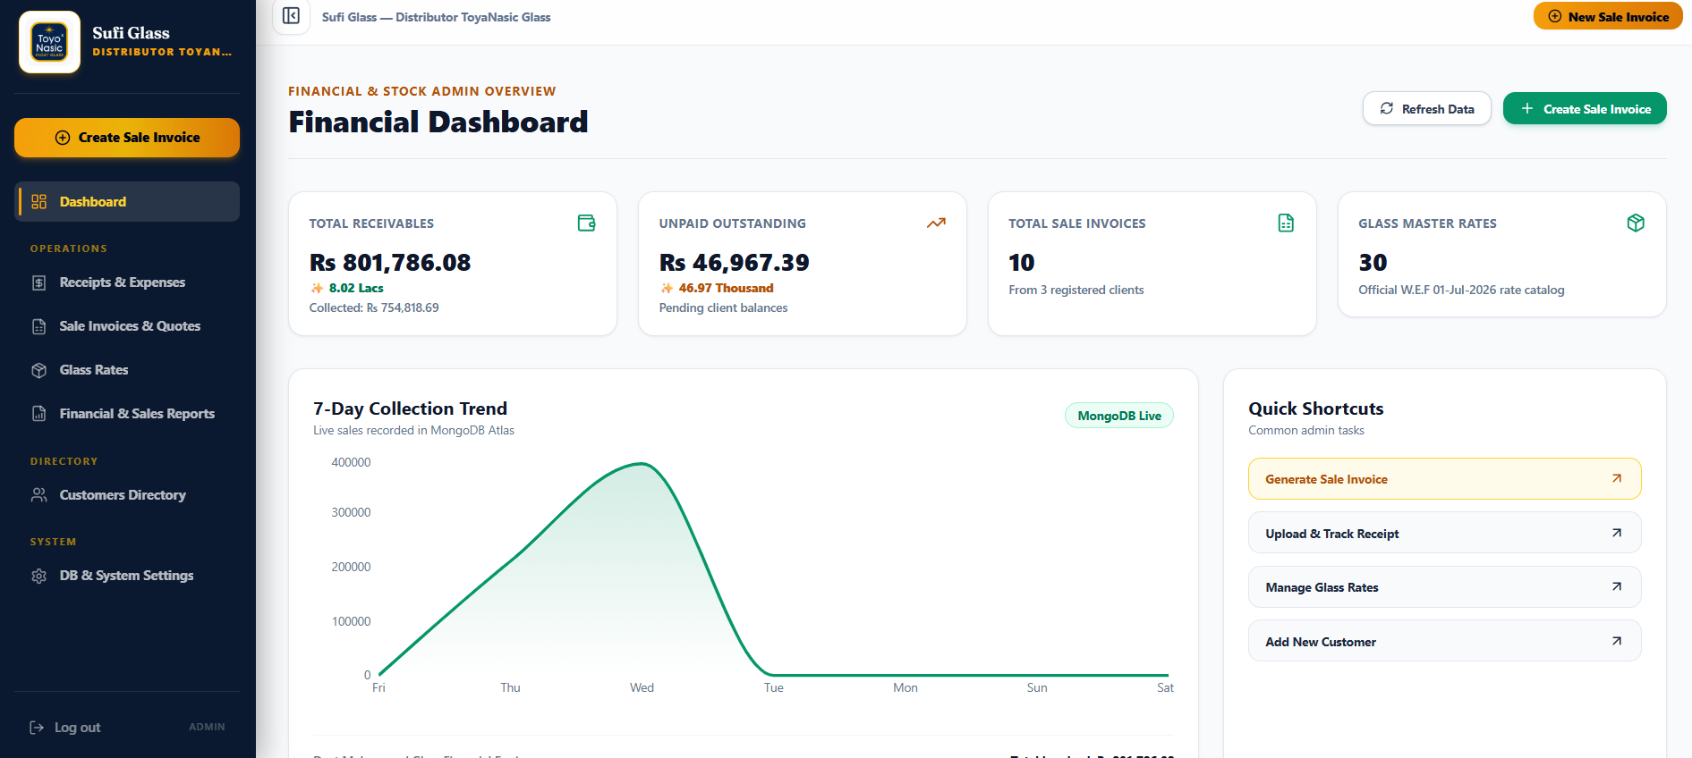Image resolution: width=1692 pixels, height=758 pixels.
Task: Open DB & System Settings
Action: 127,576
